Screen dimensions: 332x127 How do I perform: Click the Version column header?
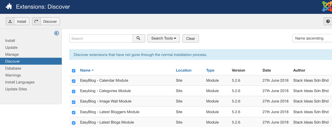tap(238, 70)
